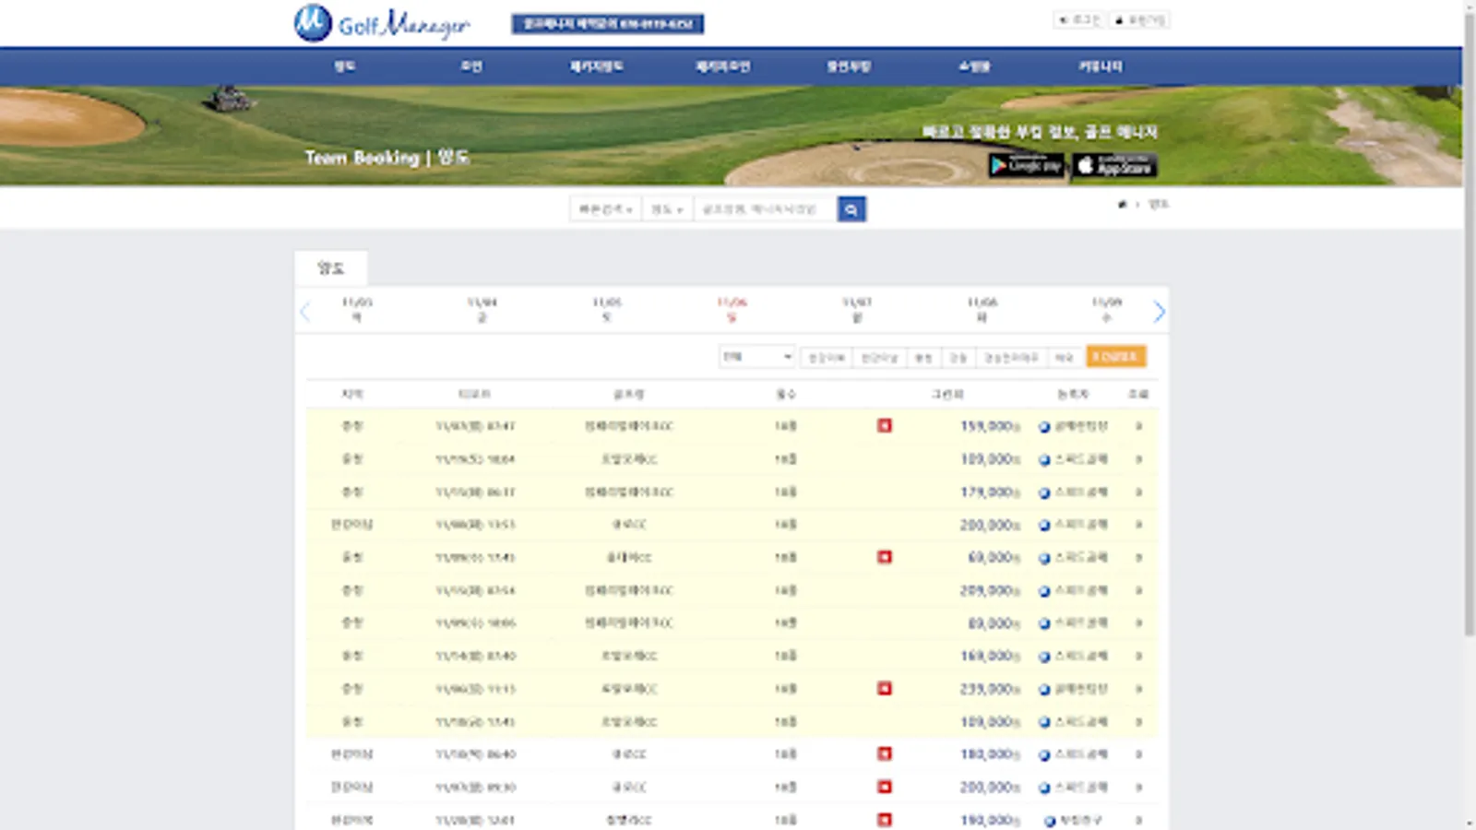Open the 패키지조인 navigation menu item
Viewport: 1476px width, 830px height.
point(723,66)
